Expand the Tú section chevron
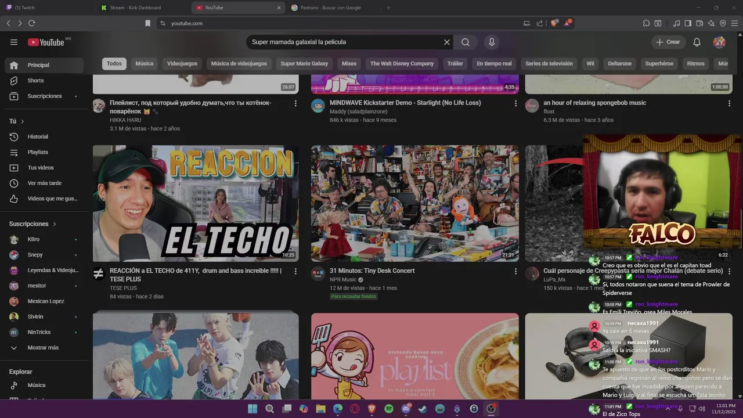This screenshot has width=743, height=418. (23, 121)
